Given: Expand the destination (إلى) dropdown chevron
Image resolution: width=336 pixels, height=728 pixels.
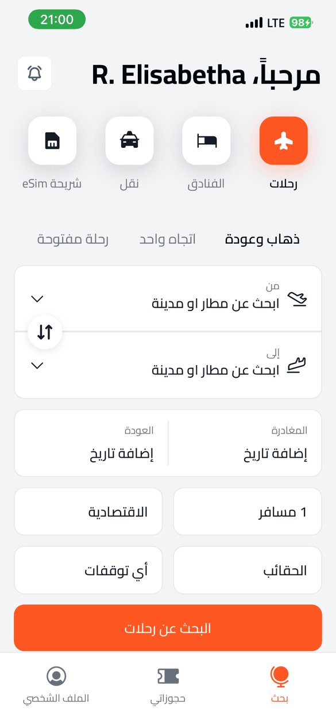Looking at the screenshot, I should tap(37, 365).
